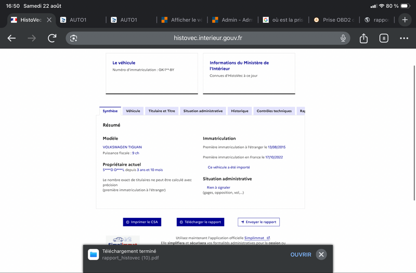
Task: Click Télécharger le rapport button
Action: pos(200,222)
